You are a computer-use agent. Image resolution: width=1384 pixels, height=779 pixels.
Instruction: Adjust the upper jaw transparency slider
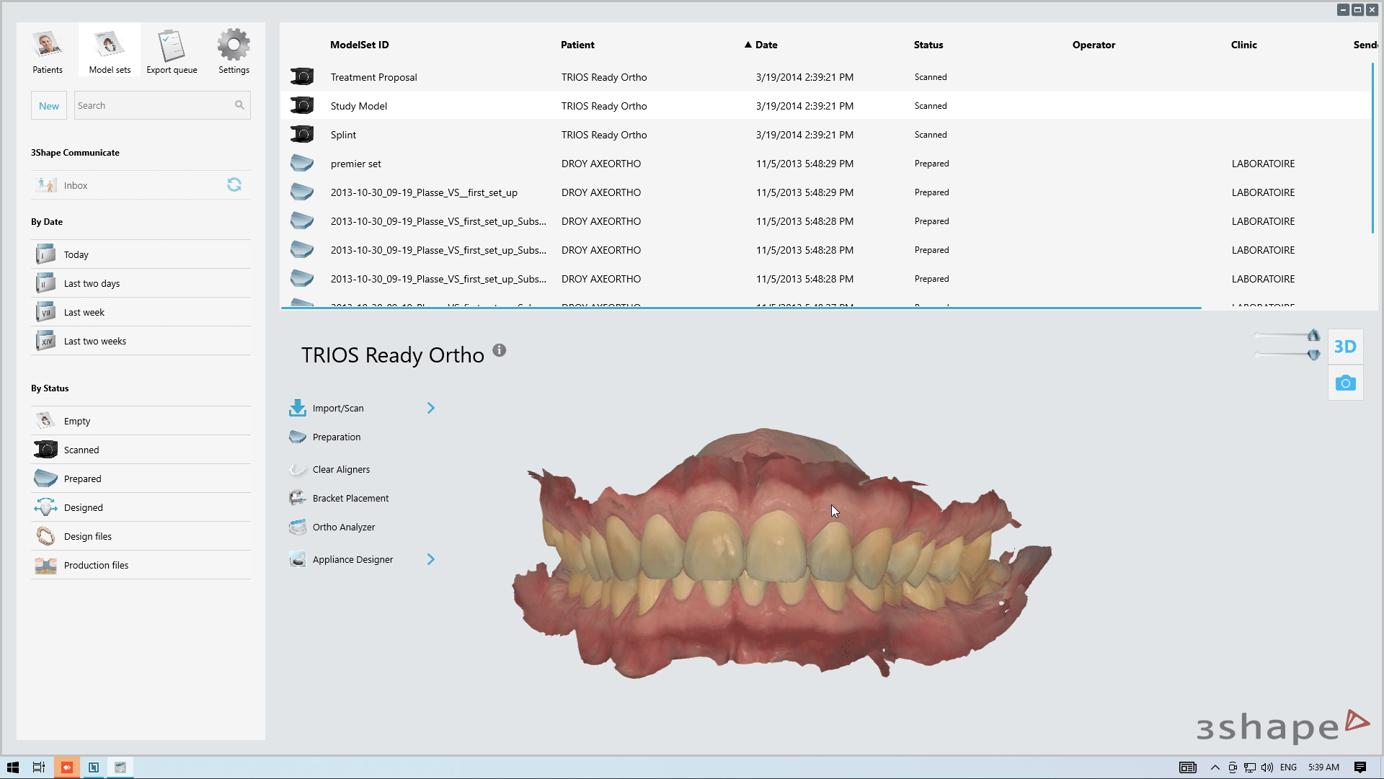point(1313,336)
